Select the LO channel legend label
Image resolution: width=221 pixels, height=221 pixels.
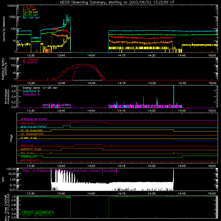pos(30,59)
